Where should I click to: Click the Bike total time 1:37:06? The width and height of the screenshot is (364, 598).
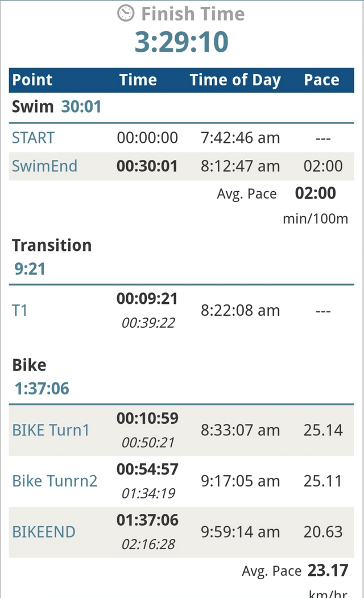42,389
